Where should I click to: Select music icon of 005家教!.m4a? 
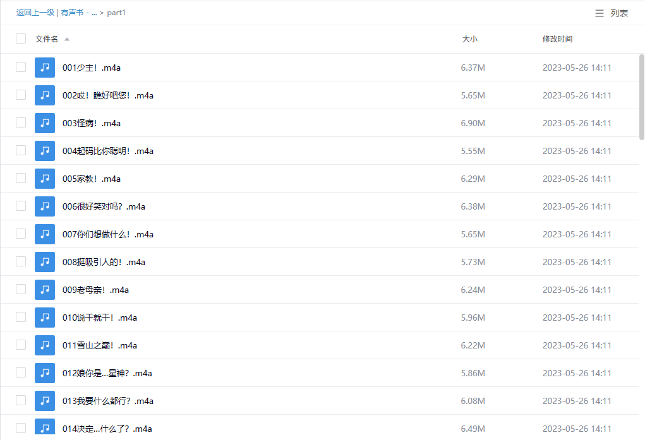pos(44,179)
